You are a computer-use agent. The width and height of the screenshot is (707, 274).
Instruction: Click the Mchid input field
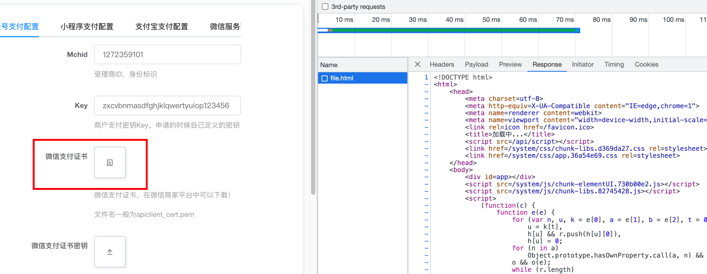(167, 54)
